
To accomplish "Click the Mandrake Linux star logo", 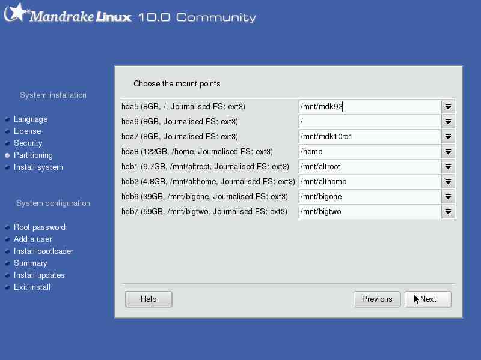I will 17,13.
